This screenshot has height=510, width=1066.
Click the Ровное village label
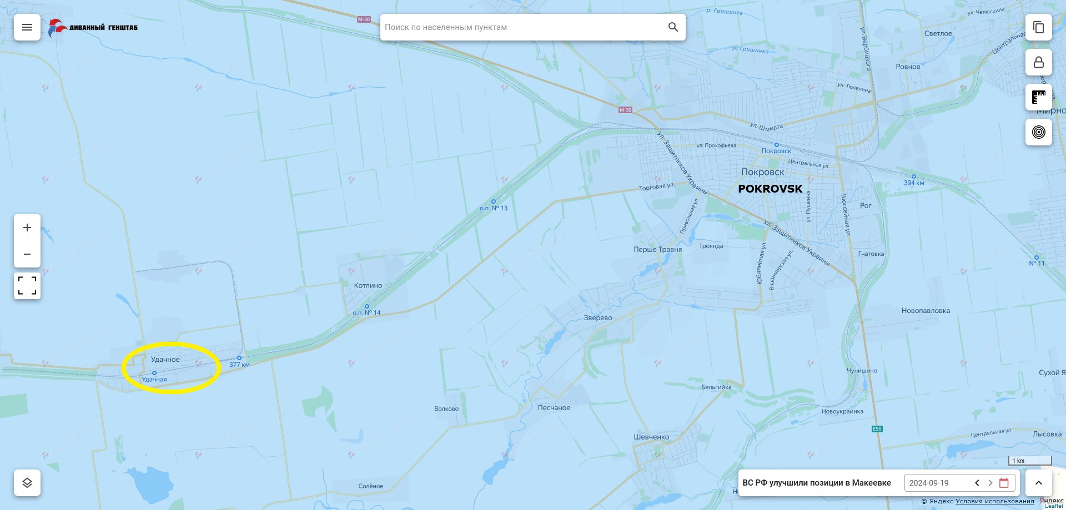[x=908, y=67]
